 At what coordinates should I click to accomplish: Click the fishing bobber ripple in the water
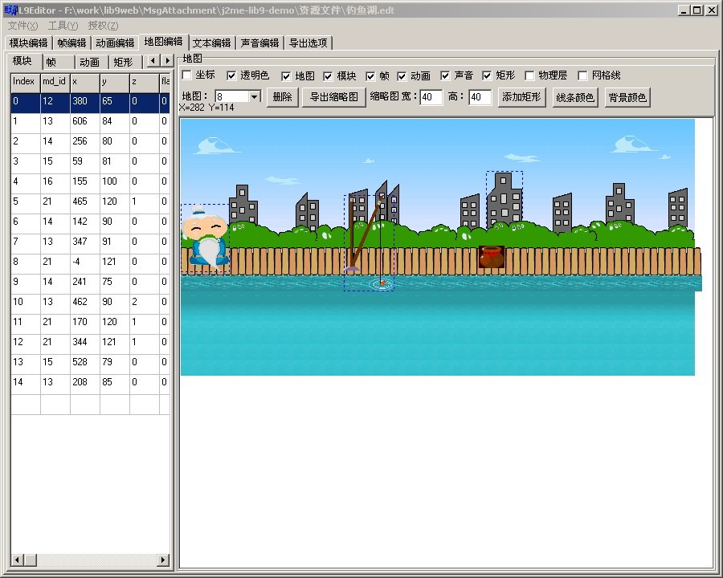pos(382,283)
